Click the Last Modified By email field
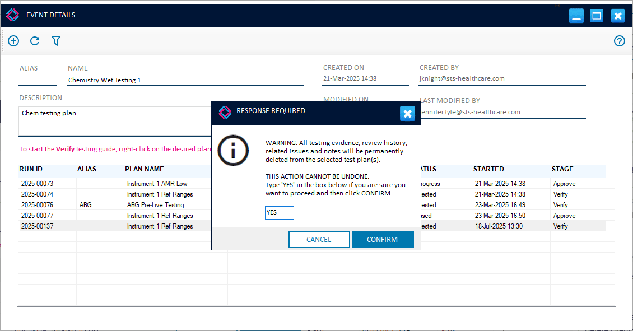The height and width of the screenshot is (331, 633). [x=502, y=112]
